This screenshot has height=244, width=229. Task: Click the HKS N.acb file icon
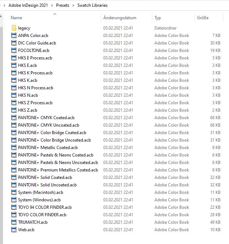click(x=14, y=95)
